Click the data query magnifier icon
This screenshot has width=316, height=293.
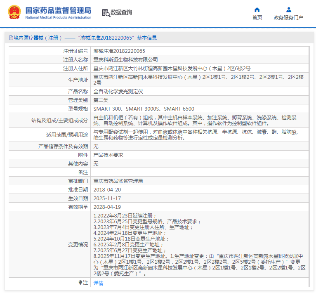pos(106,13)
